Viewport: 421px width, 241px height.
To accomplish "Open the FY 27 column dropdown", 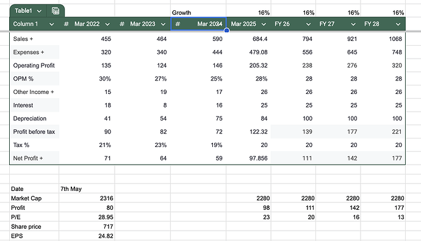I will [353, 24].
